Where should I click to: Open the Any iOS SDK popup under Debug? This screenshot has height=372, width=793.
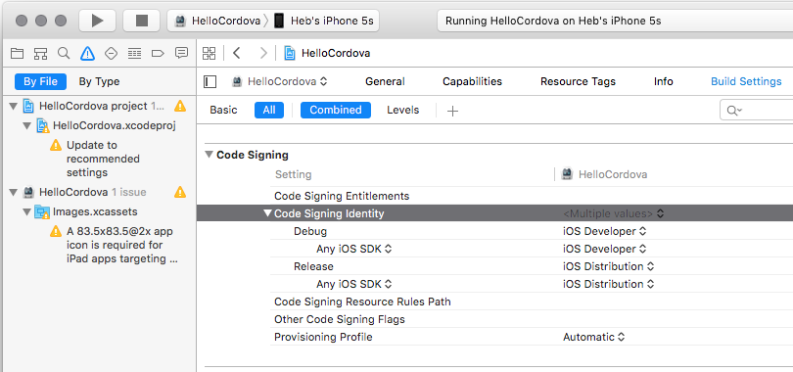pos(354,250)
